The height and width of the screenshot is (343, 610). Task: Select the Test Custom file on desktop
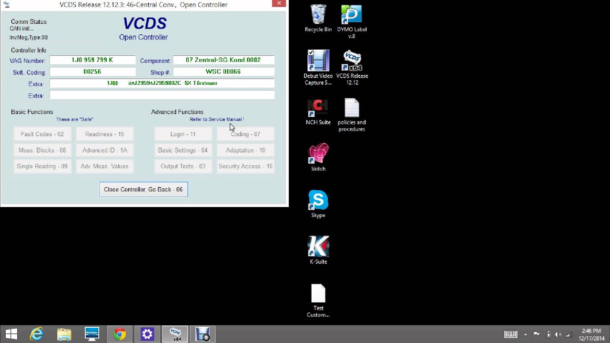pos(318,301)
